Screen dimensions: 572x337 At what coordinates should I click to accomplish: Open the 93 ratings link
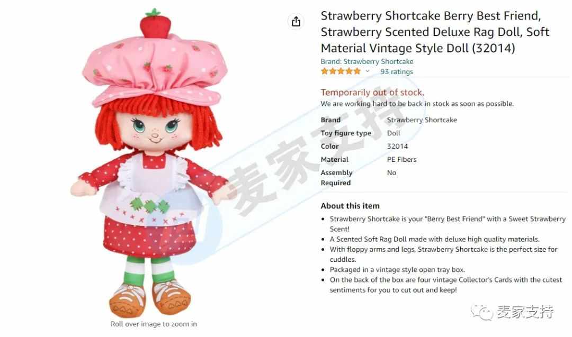click(x=397, y=72)
